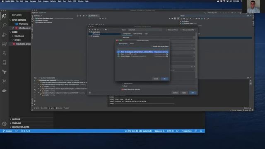Click the add configuration plus icon
The image size is (265, 149).
coord(90,29)
